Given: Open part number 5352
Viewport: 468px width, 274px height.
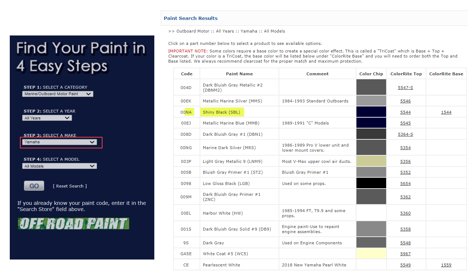Looking at the screenshot, I should click(x=405, y=172).
